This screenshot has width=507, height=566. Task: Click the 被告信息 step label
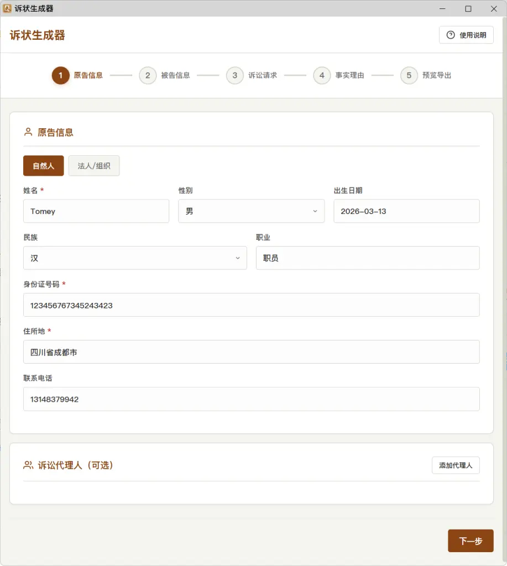tap(175, 75)
